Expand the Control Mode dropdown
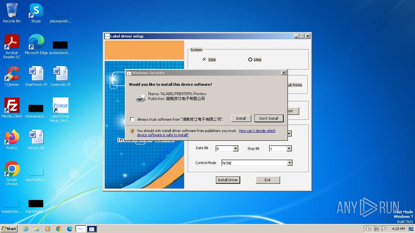The width and height of the screenshot is (415, 233). tap(290, 163)
